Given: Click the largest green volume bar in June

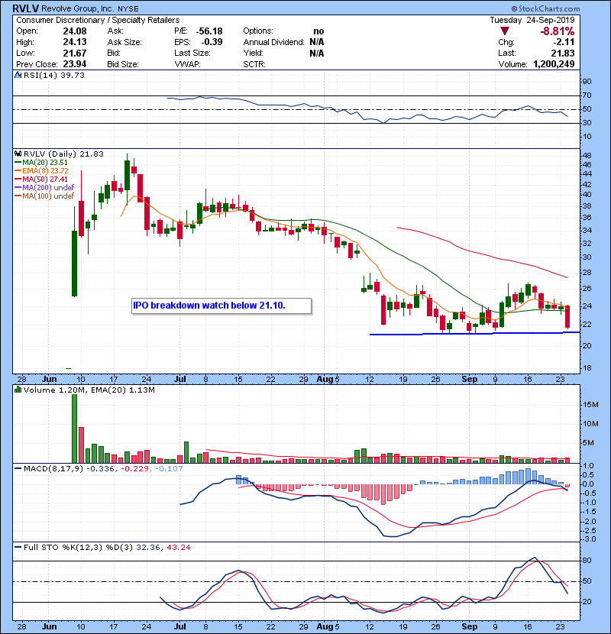Looking at the screenshot, I should coord(74,429).
